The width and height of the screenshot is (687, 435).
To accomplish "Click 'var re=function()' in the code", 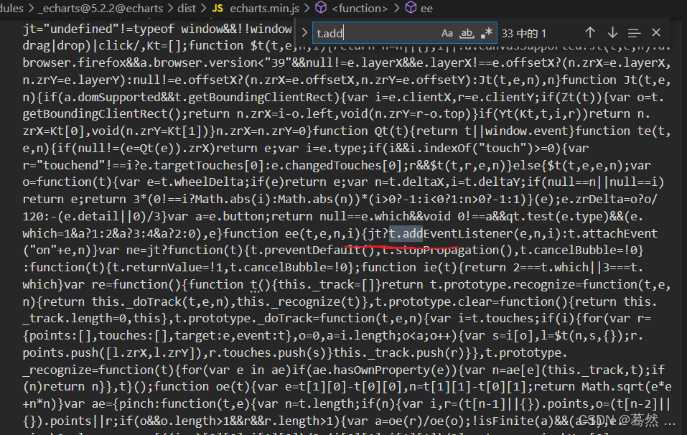I will [x=122, y=285].
